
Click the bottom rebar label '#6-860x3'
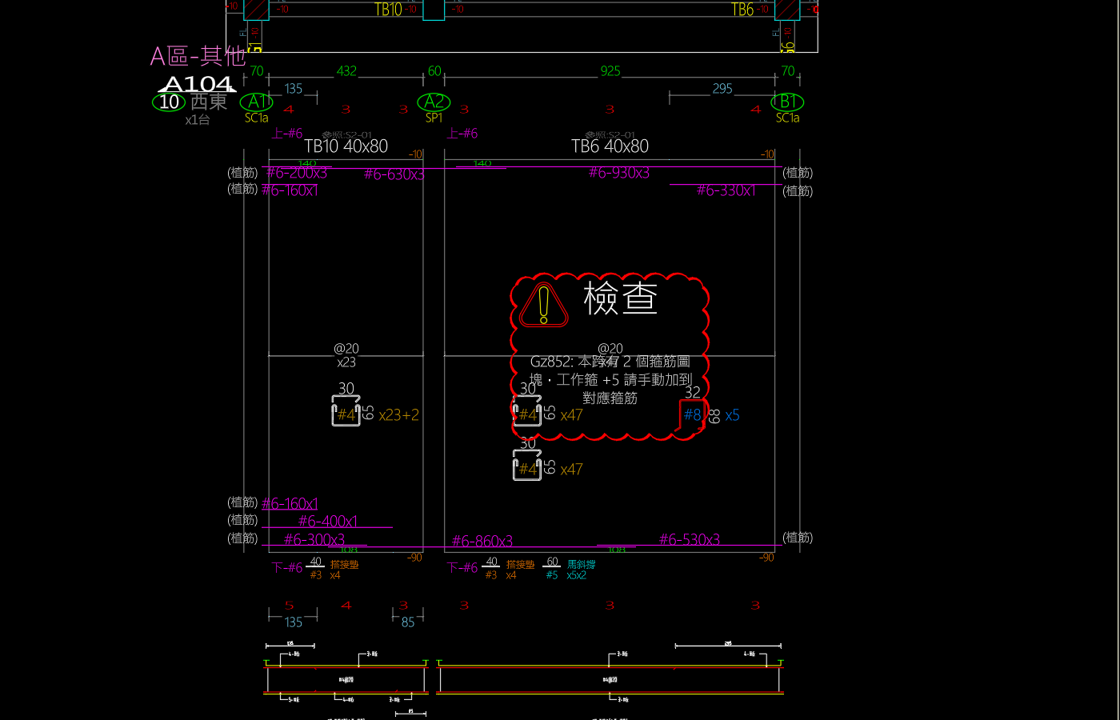click(x=482, y=542)
